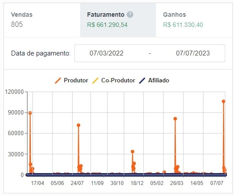Click the 805 sales count value

pos(17,25)
